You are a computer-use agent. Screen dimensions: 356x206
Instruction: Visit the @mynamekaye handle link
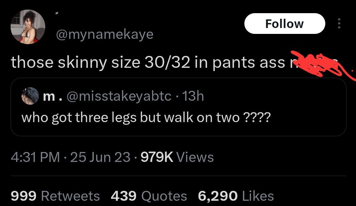(105, 35)
